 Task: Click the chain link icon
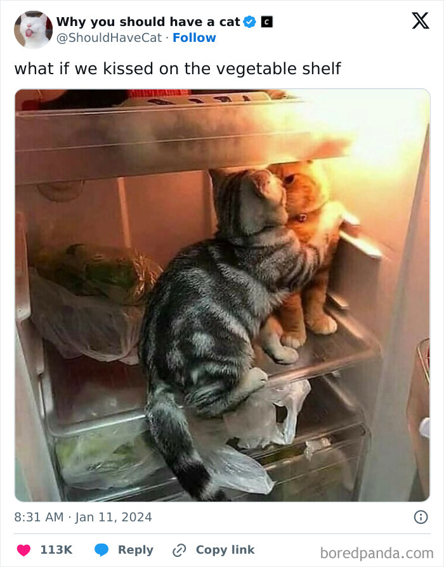pos(179,551)
